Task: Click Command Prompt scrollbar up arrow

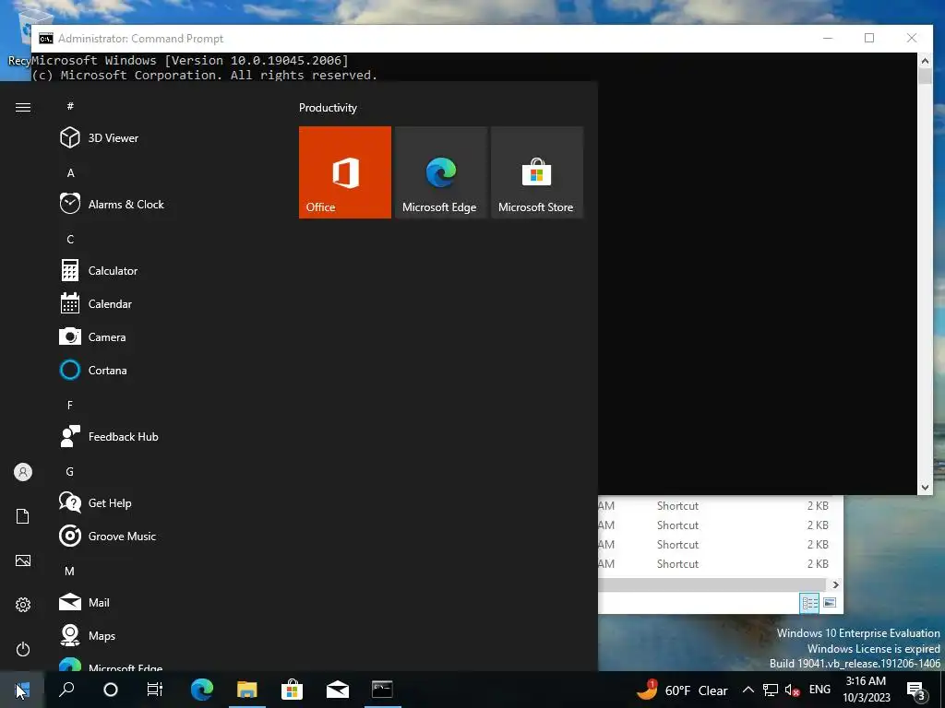Action: [x=925, y=60]
